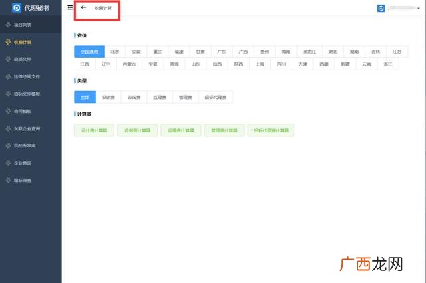The width and height of the screenshot is (426, 283).
Task: Choose 西藏 region
Action: 324,64
